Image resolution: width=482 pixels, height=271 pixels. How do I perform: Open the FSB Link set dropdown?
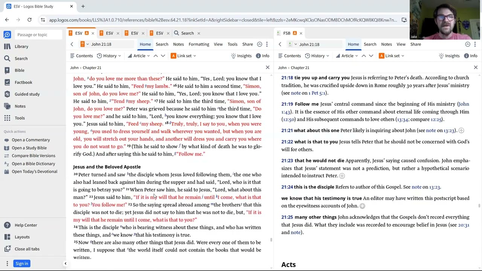tap(392, 56)
